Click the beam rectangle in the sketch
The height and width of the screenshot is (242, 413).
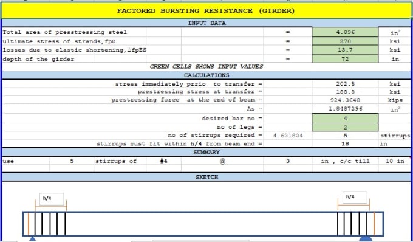click(203, 224)
